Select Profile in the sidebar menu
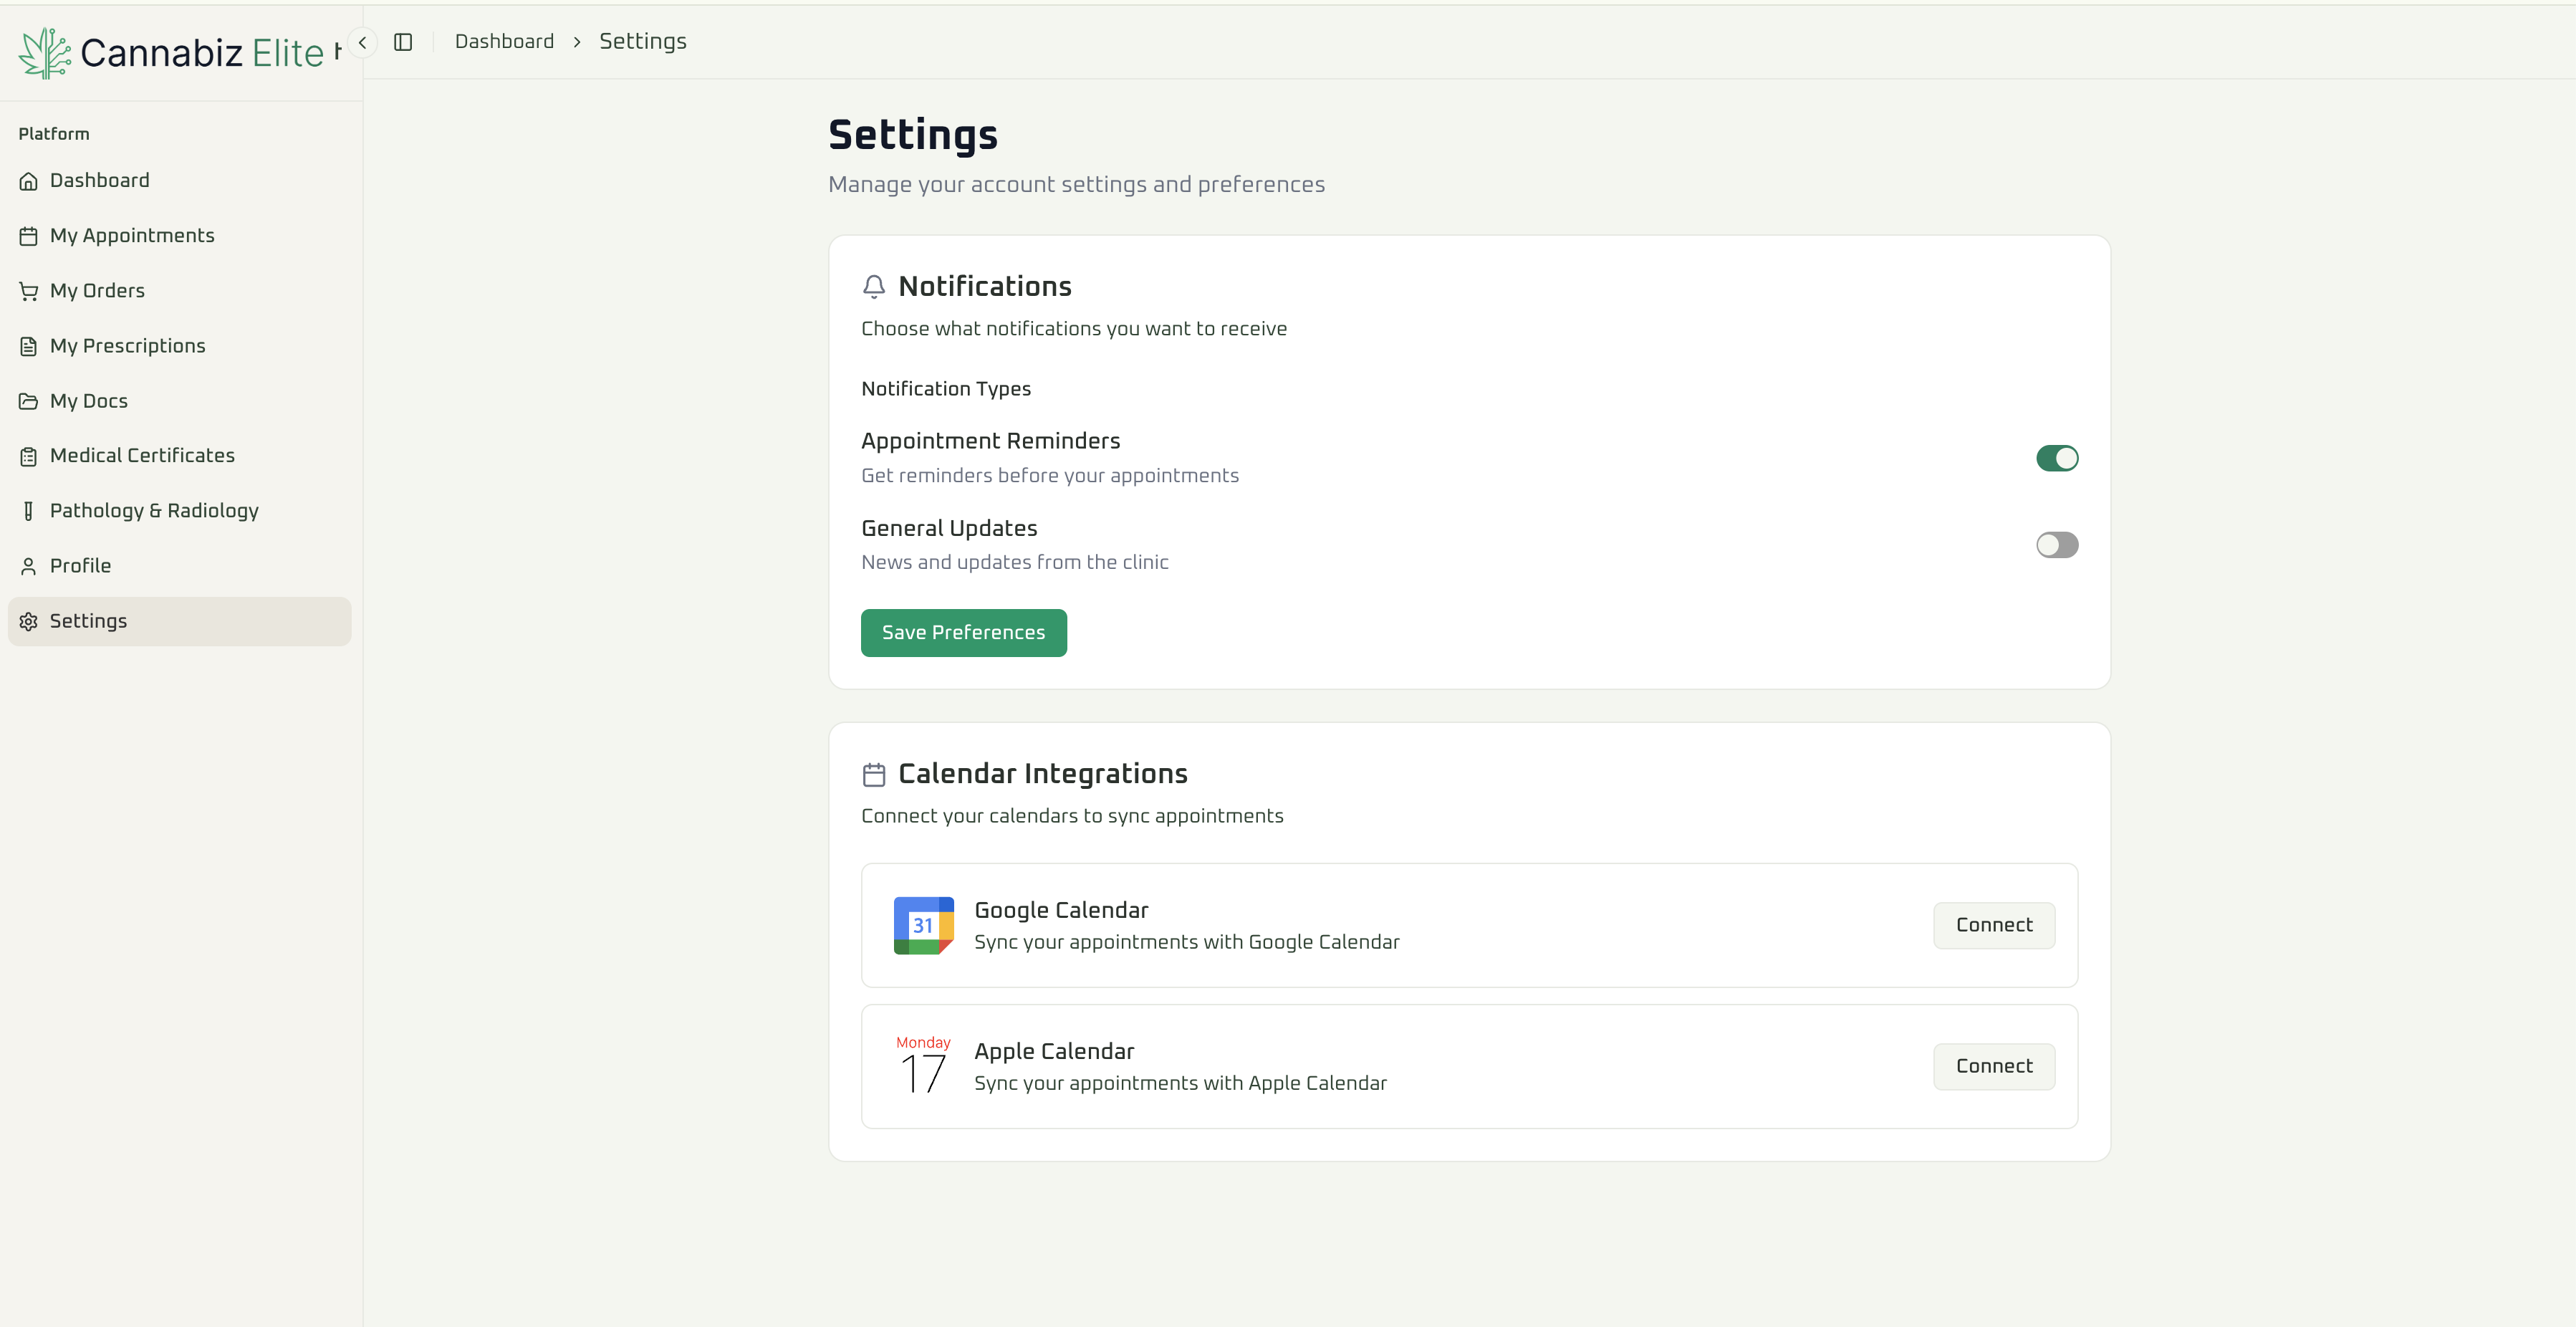2576x1327 pixels. [80, 565]
